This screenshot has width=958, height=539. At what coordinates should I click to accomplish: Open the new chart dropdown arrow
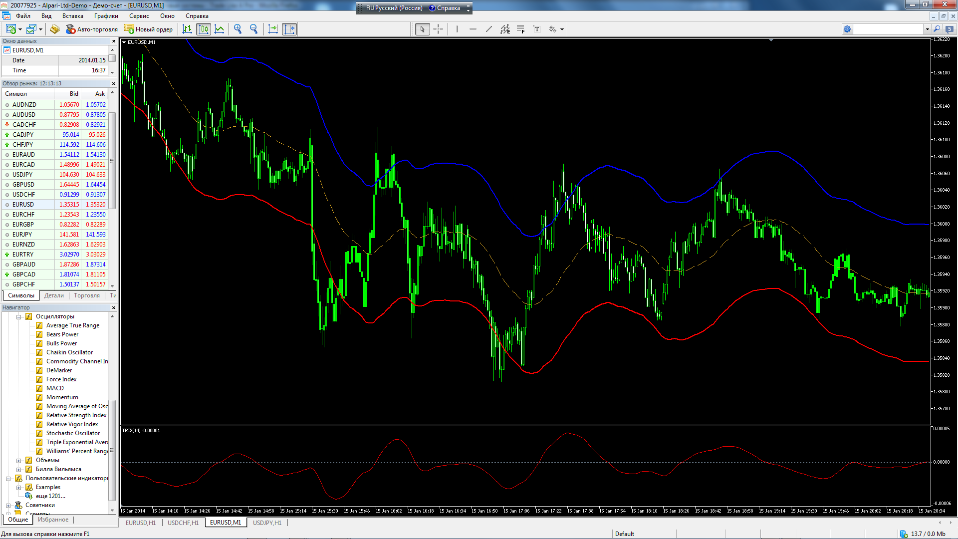pyautogui.click(x=20, y=29)
